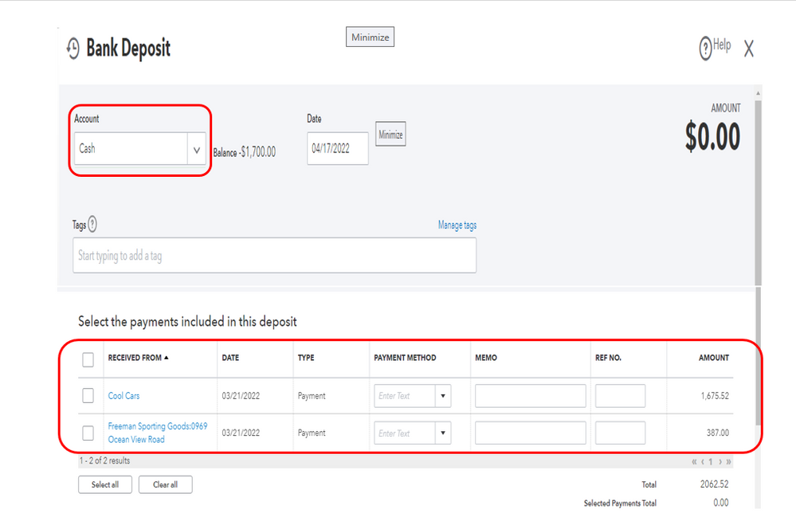Click the recent transactions clock icon

(73, 48)
